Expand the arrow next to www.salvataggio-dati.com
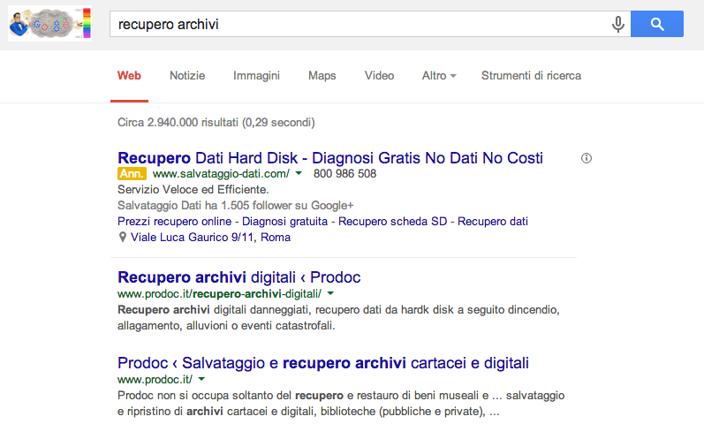 tap(299, 173)
